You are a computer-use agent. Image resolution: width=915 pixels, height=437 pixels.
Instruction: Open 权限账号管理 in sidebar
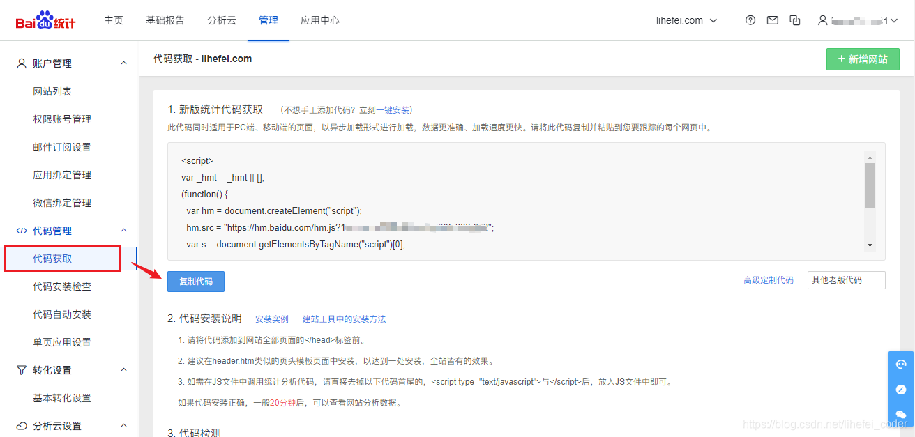pyautogui.click(x=62, y=119)
